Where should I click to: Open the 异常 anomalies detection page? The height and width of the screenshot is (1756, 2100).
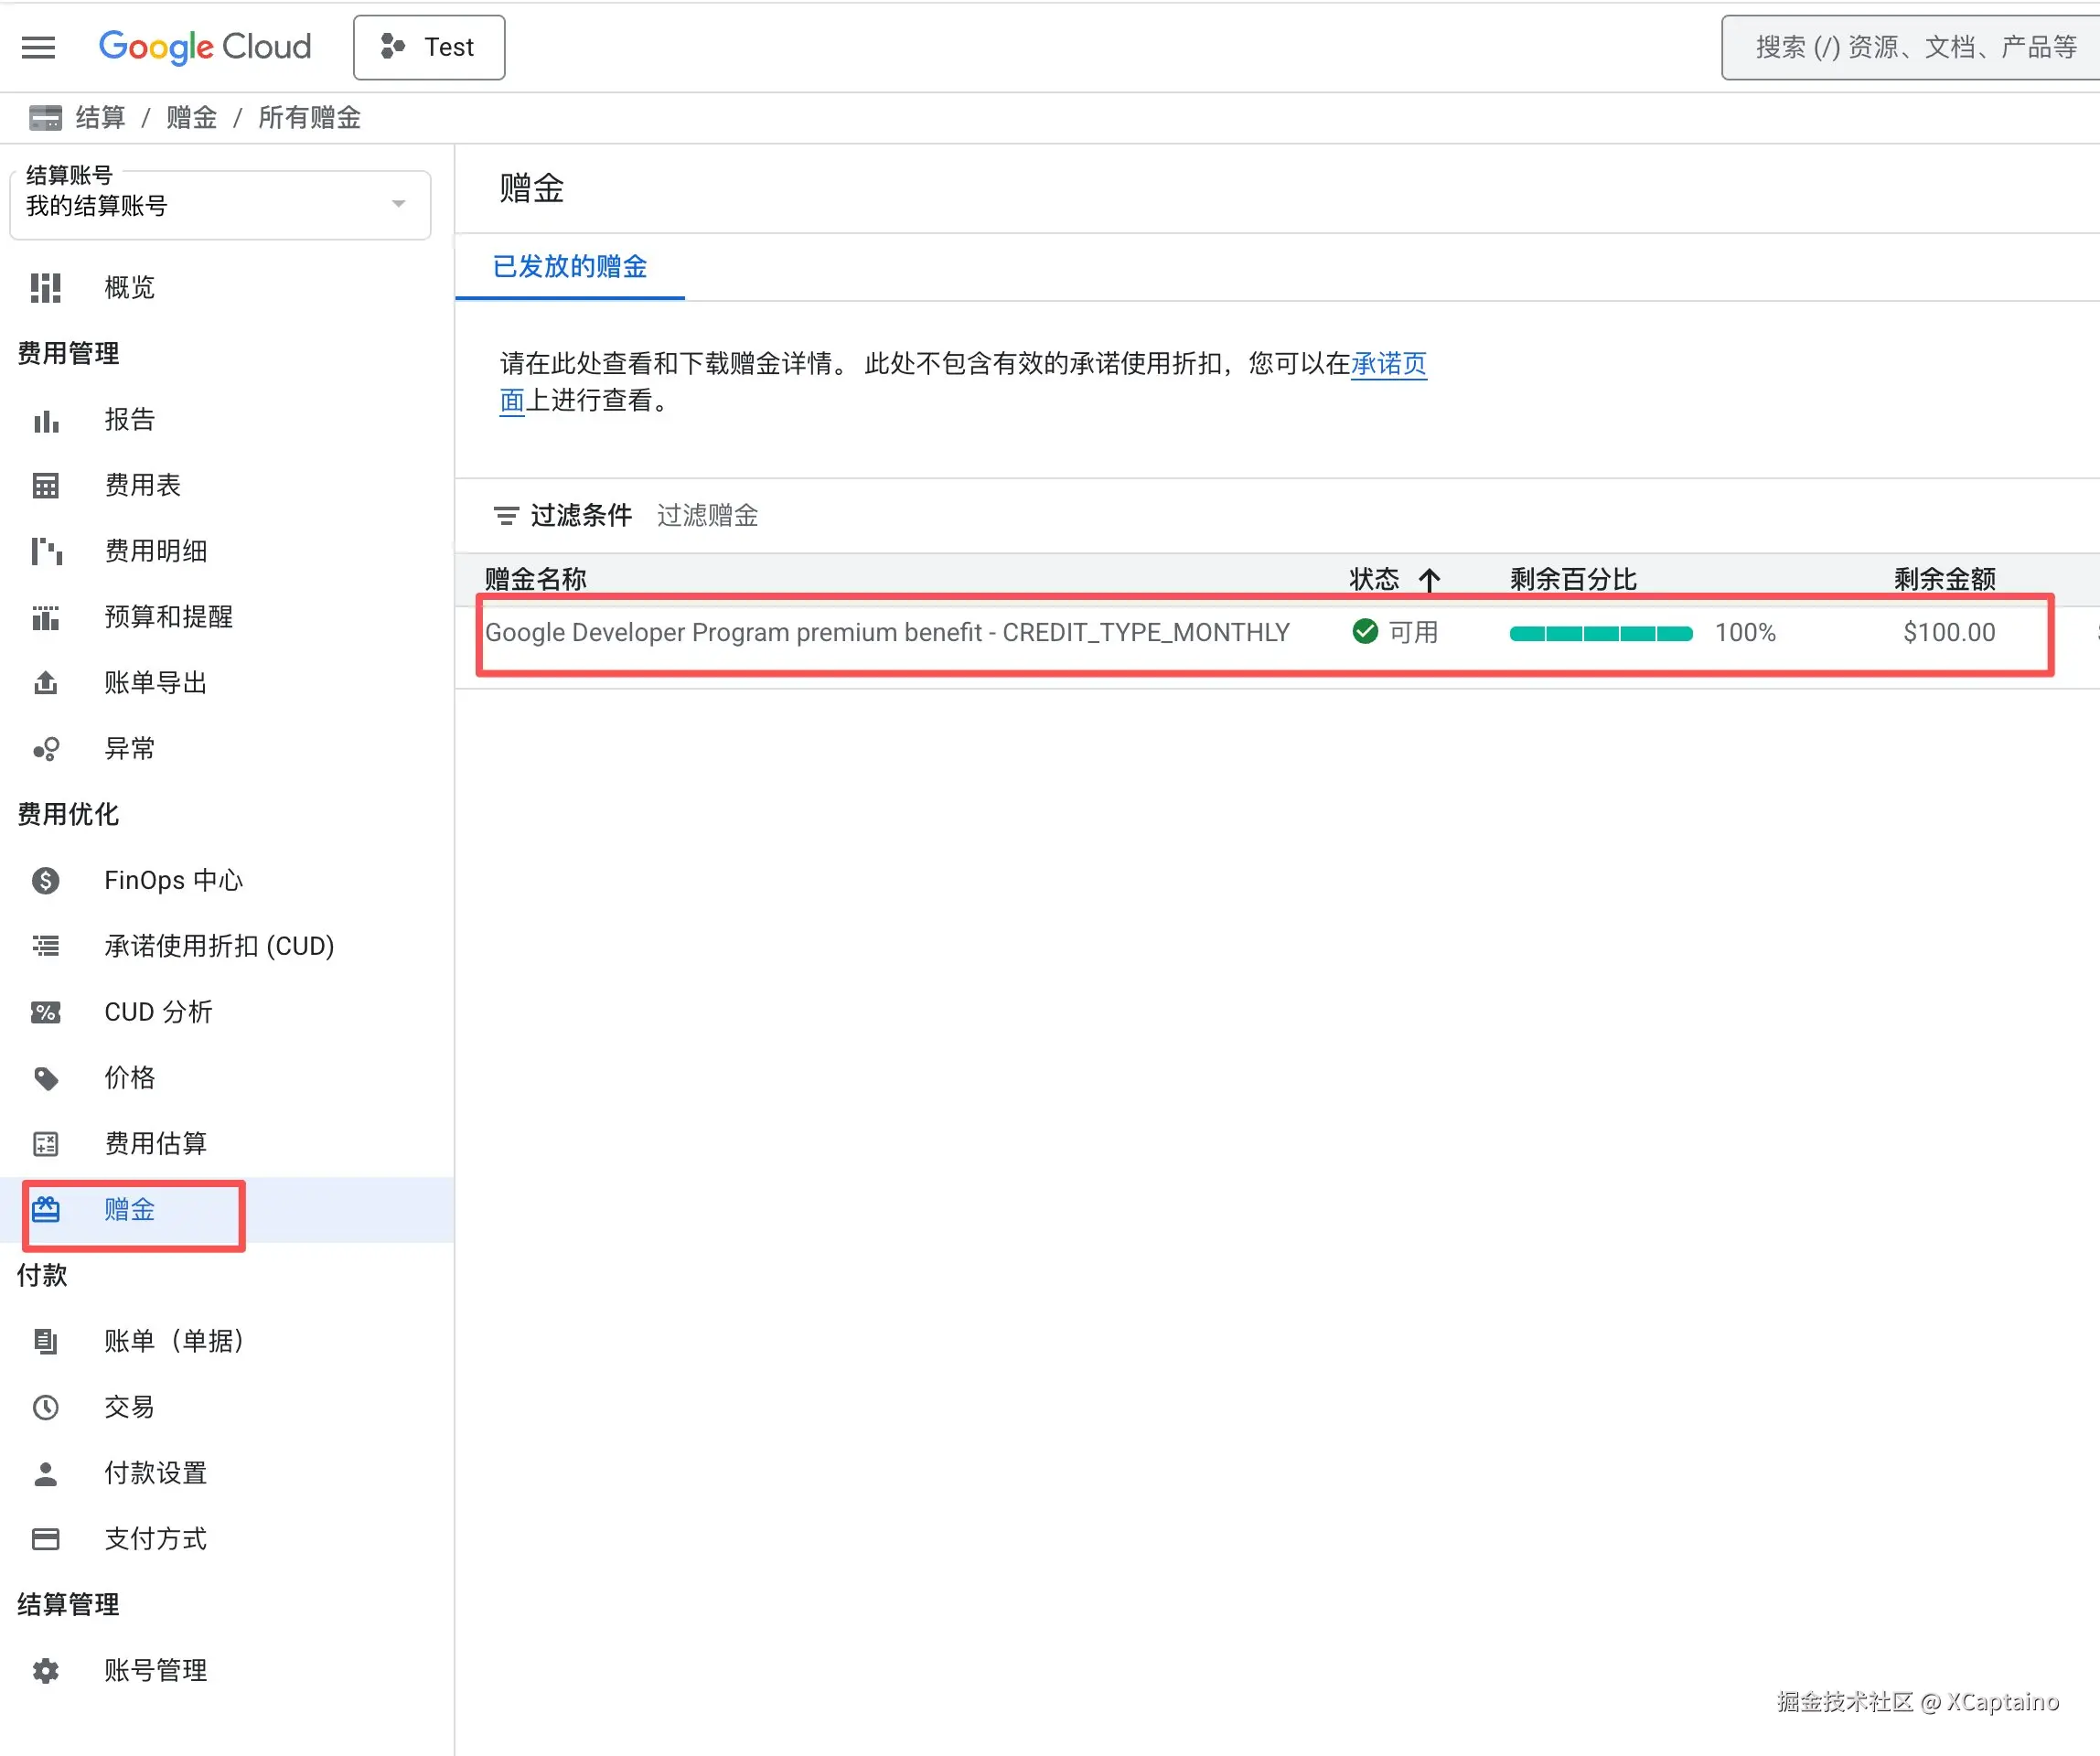click(x=130, y=749)
